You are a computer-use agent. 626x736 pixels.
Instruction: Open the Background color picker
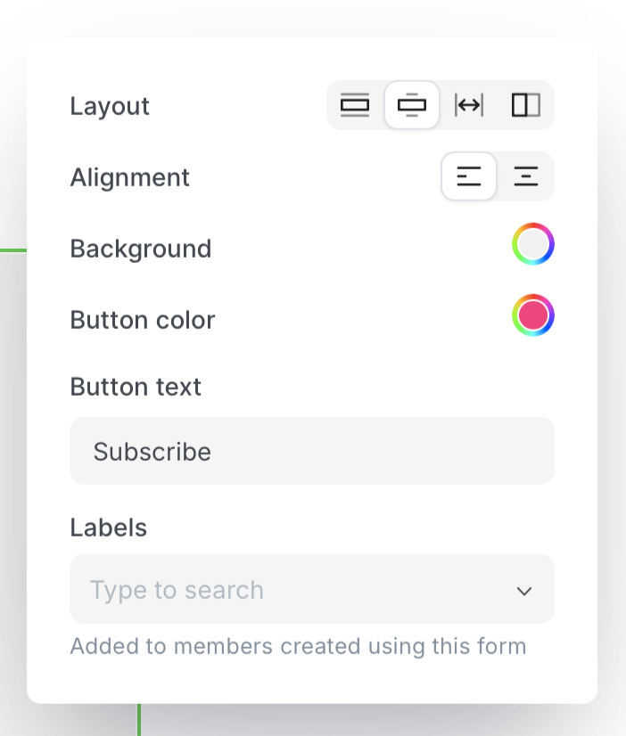[x=533, y=244]
